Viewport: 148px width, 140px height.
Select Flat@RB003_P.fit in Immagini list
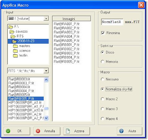coord(67,53)
